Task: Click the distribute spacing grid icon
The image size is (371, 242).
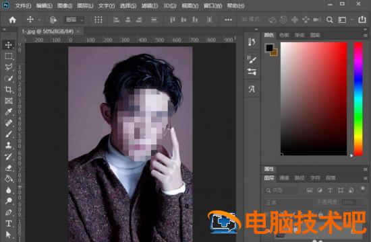Action: pos(98,19)
